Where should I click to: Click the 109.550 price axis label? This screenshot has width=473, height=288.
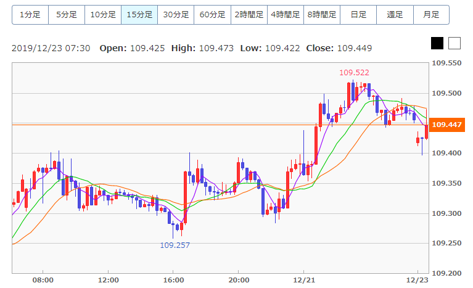(x=446, y=63)
